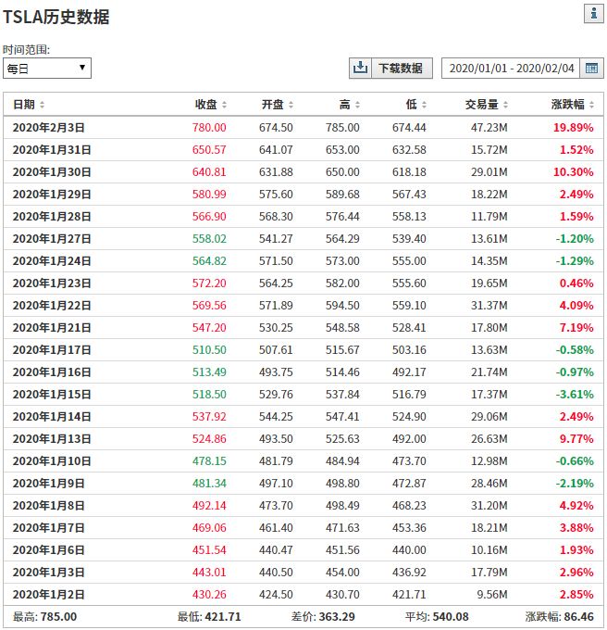This screenshot has width=607, height=630.
Task: Click opening price 568.30
Action: pos(276,217)
